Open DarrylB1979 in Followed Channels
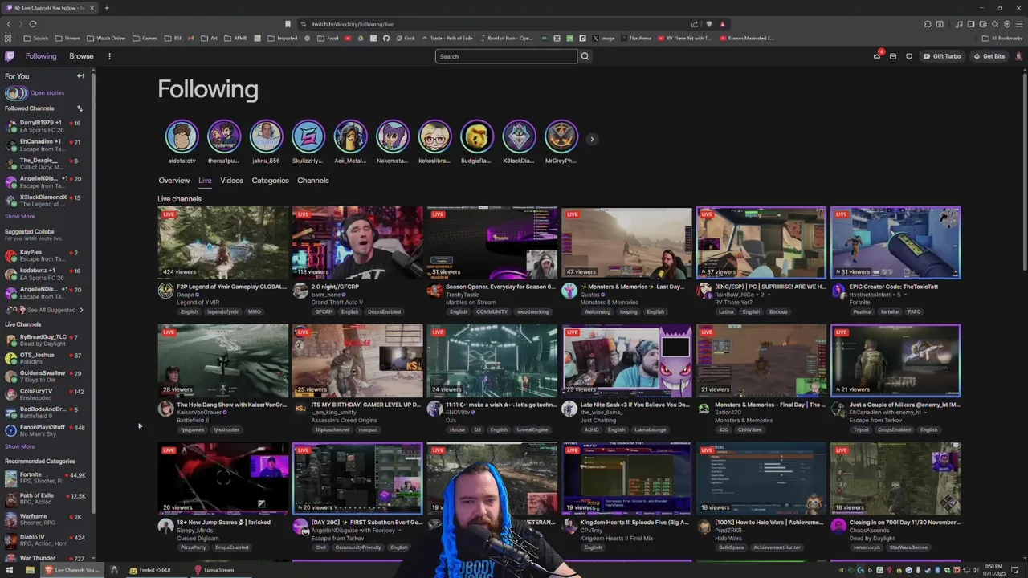Screen dimensions: 1028x578 47,126
